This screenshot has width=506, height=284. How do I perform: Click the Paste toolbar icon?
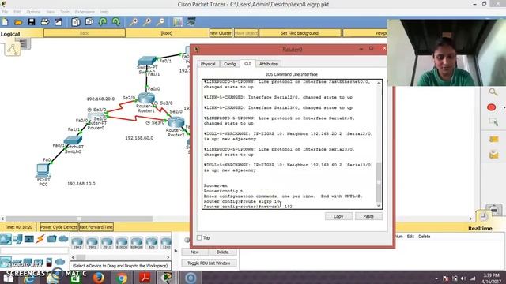[89, 22]
